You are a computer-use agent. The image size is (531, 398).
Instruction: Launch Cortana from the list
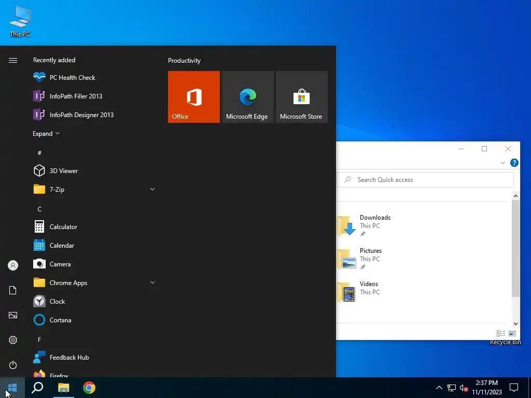pyautogui.click(x=94, y=320)
